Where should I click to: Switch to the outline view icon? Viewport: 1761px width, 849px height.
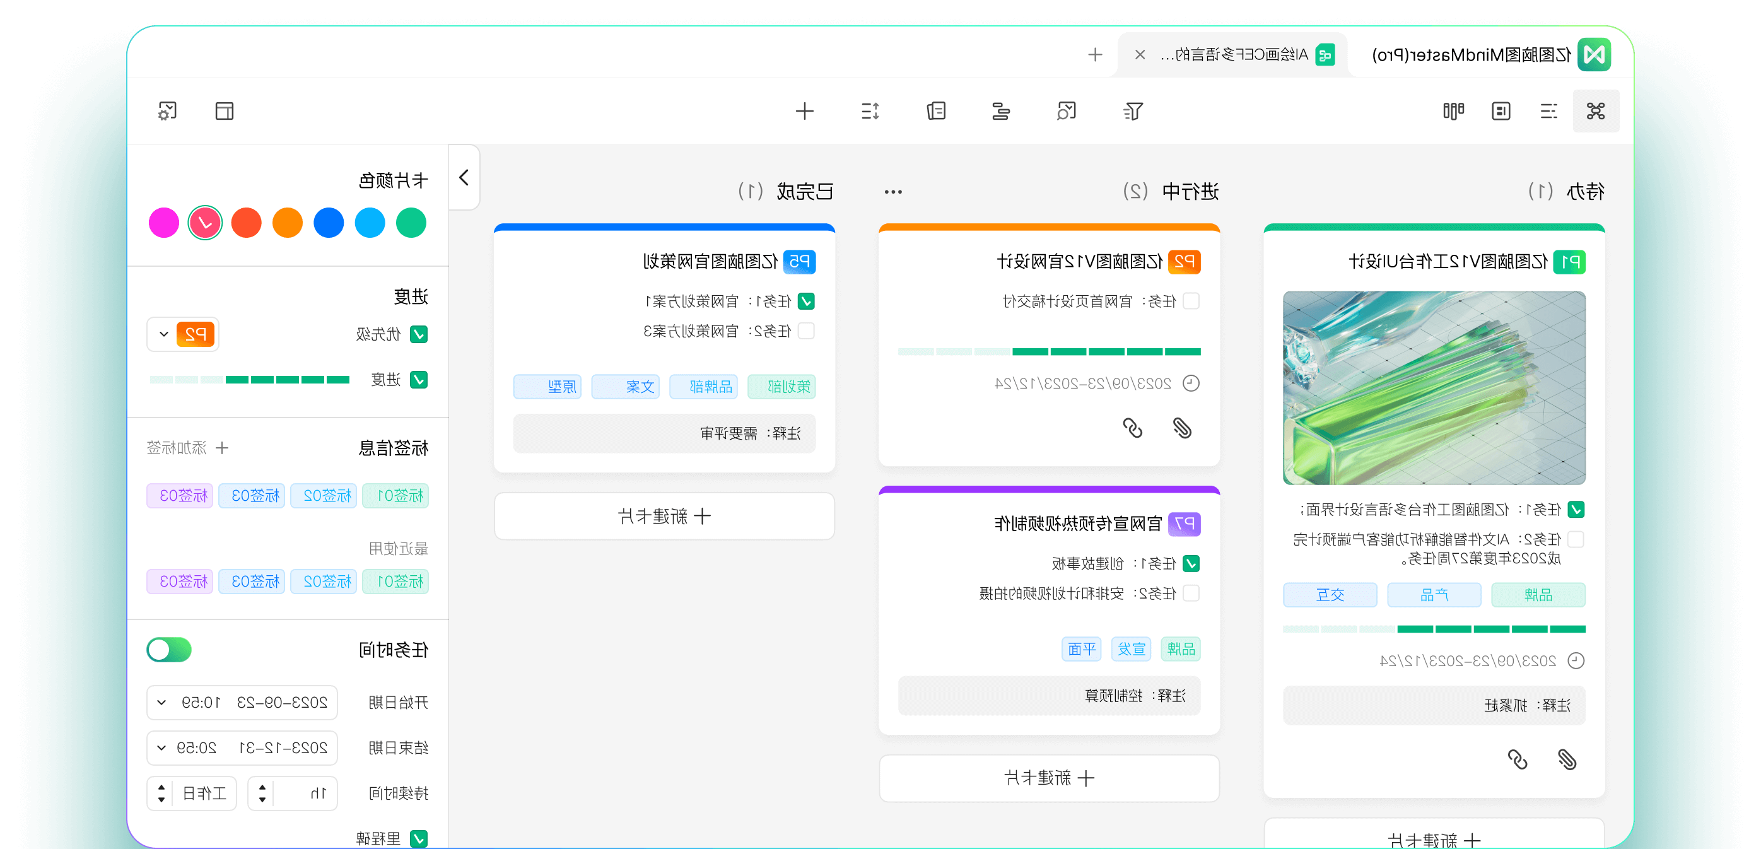pyautogui.click(x=1548, y=111)
